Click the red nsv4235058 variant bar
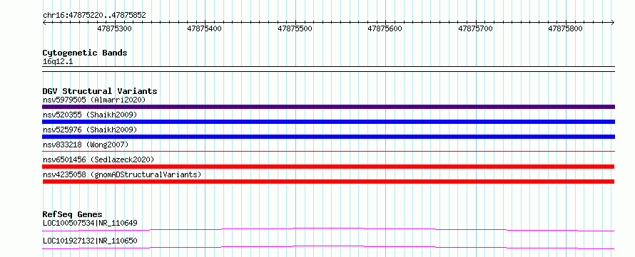 click(x=328, y=182)
